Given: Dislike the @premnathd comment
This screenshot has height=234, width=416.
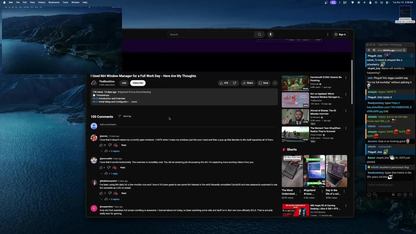Looking at the screenshot, I should 109,168.
